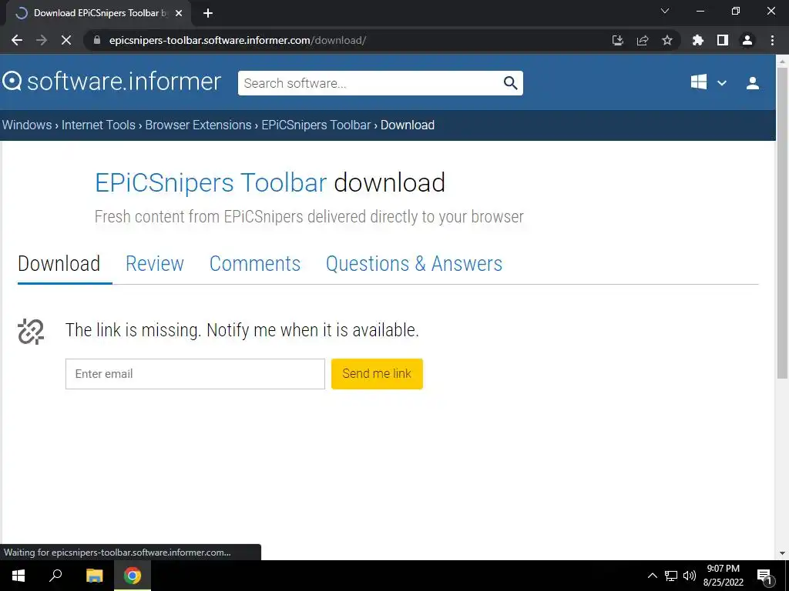Open the Chrome three-dot menu

pos(772,40)
